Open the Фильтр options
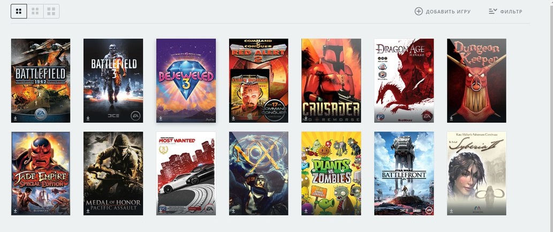 (505, 11)
